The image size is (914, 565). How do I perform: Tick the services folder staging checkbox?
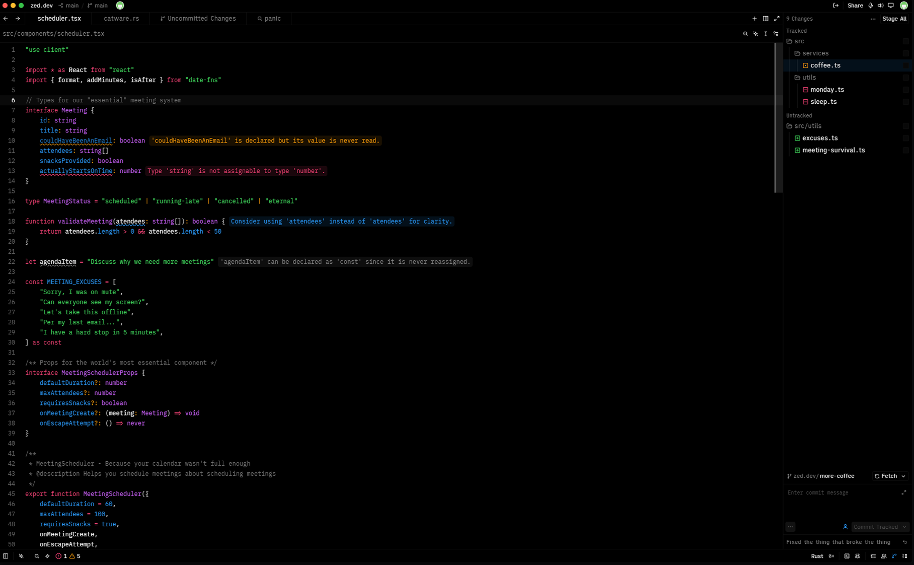[x=906, y=53]
